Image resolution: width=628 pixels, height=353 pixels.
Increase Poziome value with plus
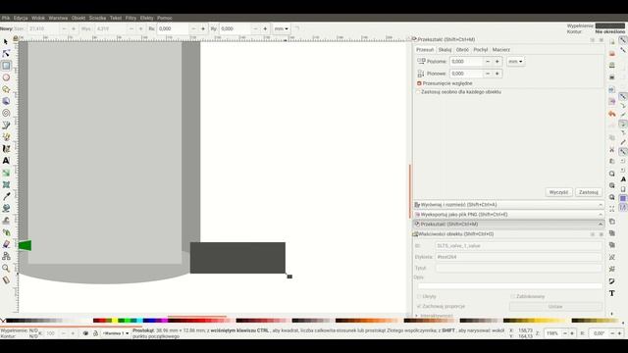(497, 62)
